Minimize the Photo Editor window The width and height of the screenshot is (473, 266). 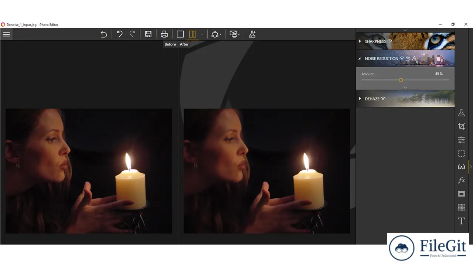pyautogui.click(x=440, y=24)
